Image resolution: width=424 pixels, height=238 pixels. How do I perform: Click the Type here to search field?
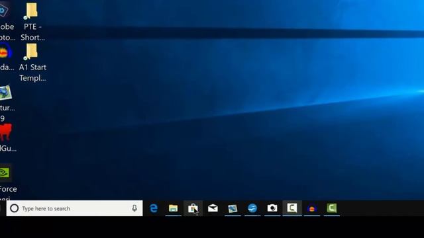pos(75,208)
